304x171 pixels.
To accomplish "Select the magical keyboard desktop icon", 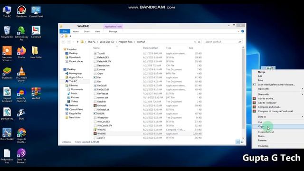I will tap(7, 95).
